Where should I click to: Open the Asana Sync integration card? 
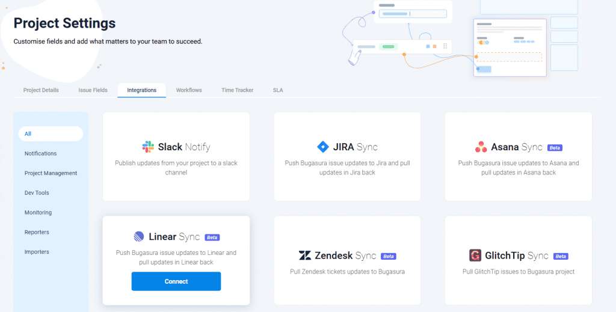tap(518, 156)
